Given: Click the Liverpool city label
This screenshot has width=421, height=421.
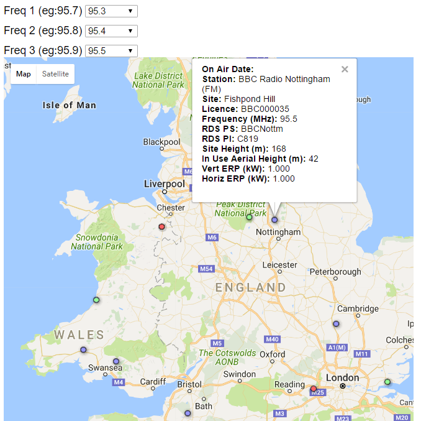Looking at the screenshot, I should tap(165, 184).
